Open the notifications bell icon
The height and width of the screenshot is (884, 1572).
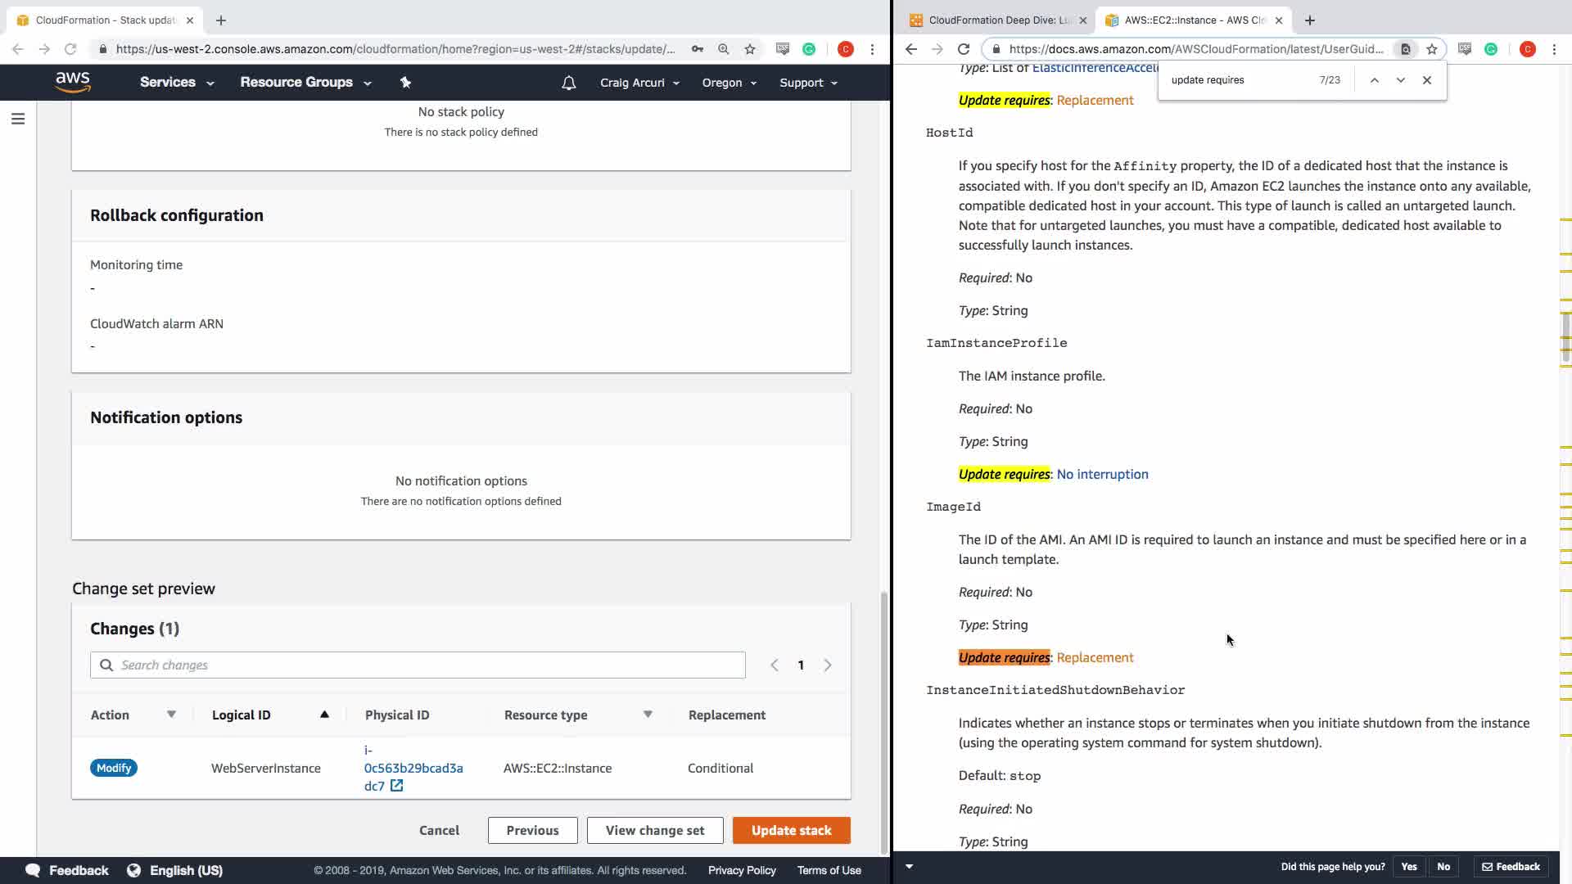[568, 83]
